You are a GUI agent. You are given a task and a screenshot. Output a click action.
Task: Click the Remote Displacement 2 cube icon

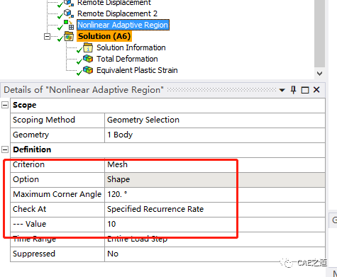(x=69, y=13)
